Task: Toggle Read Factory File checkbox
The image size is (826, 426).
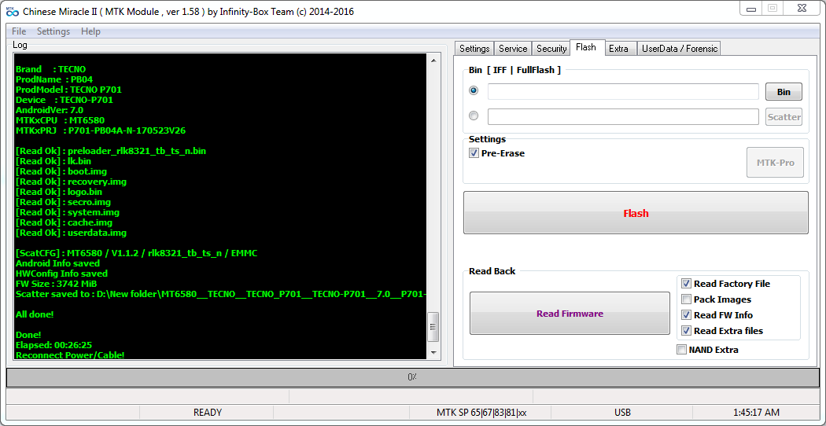Action: tap(686, 283)
